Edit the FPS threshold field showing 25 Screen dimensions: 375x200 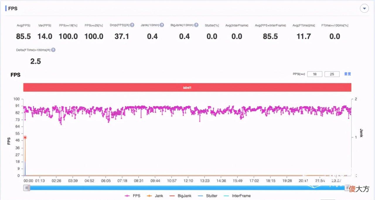[332, 74]
